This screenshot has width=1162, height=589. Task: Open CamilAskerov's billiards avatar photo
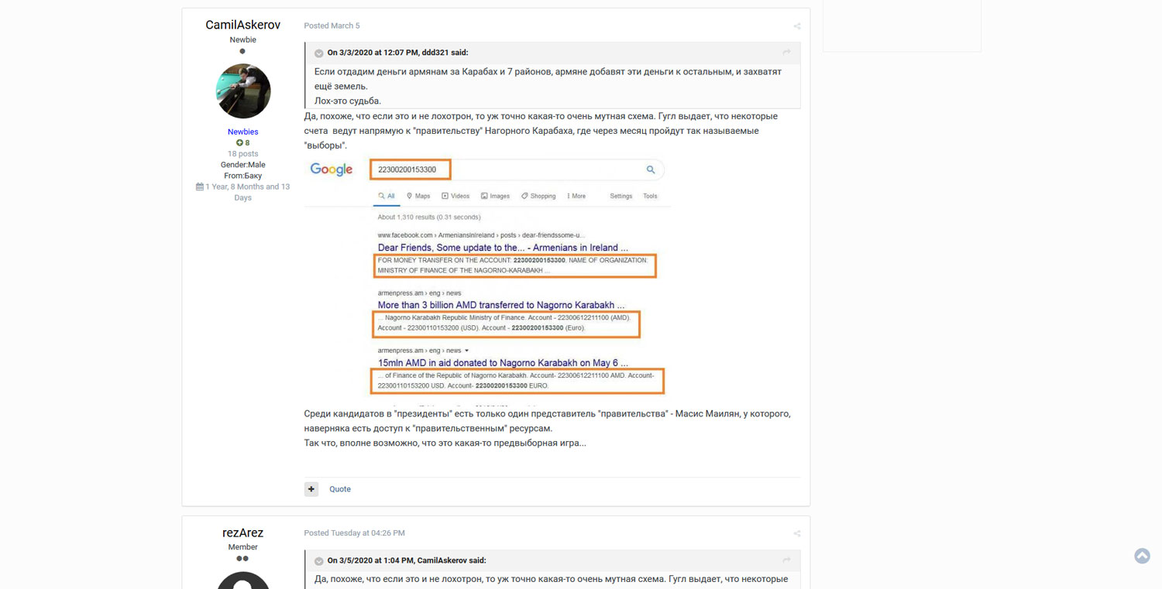click(243, 91)
